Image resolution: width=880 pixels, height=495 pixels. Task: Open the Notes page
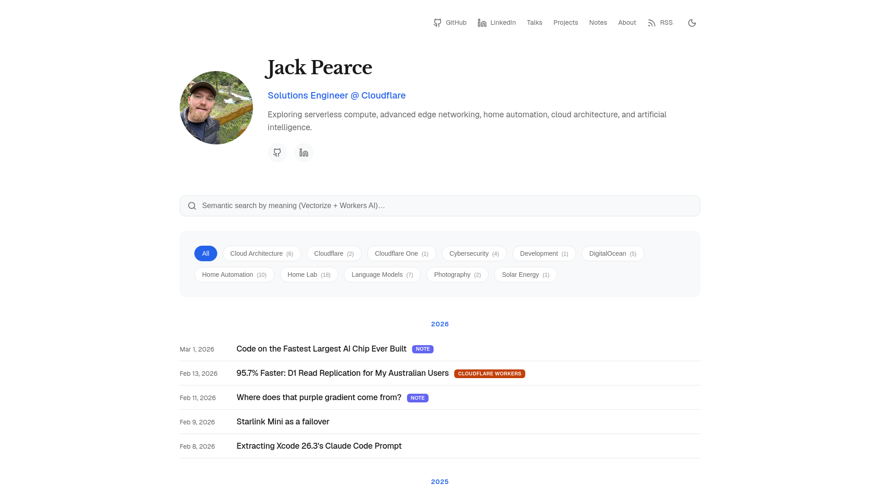(598, 23)
